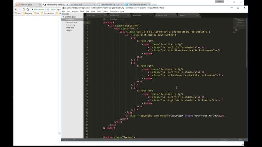
Task: Go back in the Chrome browser window
Action: tap(16, 9)
